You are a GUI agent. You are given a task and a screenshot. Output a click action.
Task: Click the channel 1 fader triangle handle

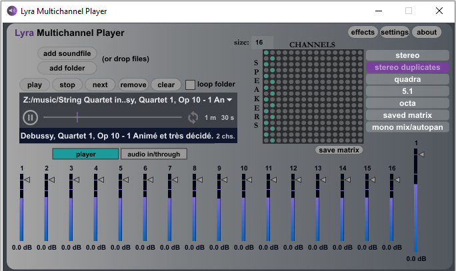point(27,180)
